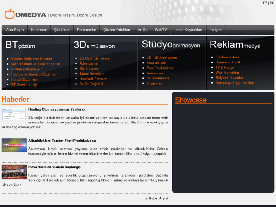Open the Reklam medya section heading
This screenshot has width=276, height=207.
(x=235, y=44)
